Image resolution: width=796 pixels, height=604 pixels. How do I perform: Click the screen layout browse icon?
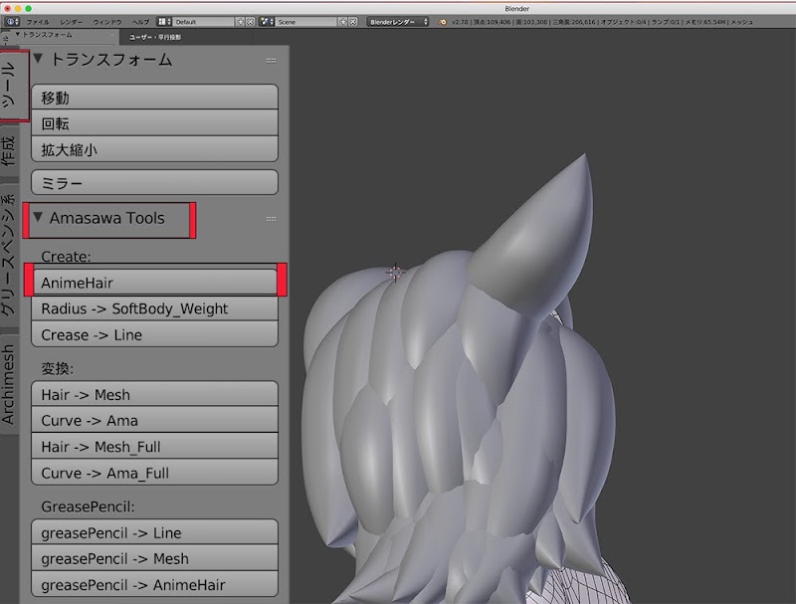(164, 22)
